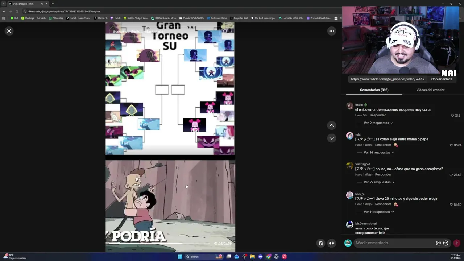The width and height of the screenshot is (464, 261).
Task: Reload the page with the refresh icon
Action: click(x=17, y=11)
